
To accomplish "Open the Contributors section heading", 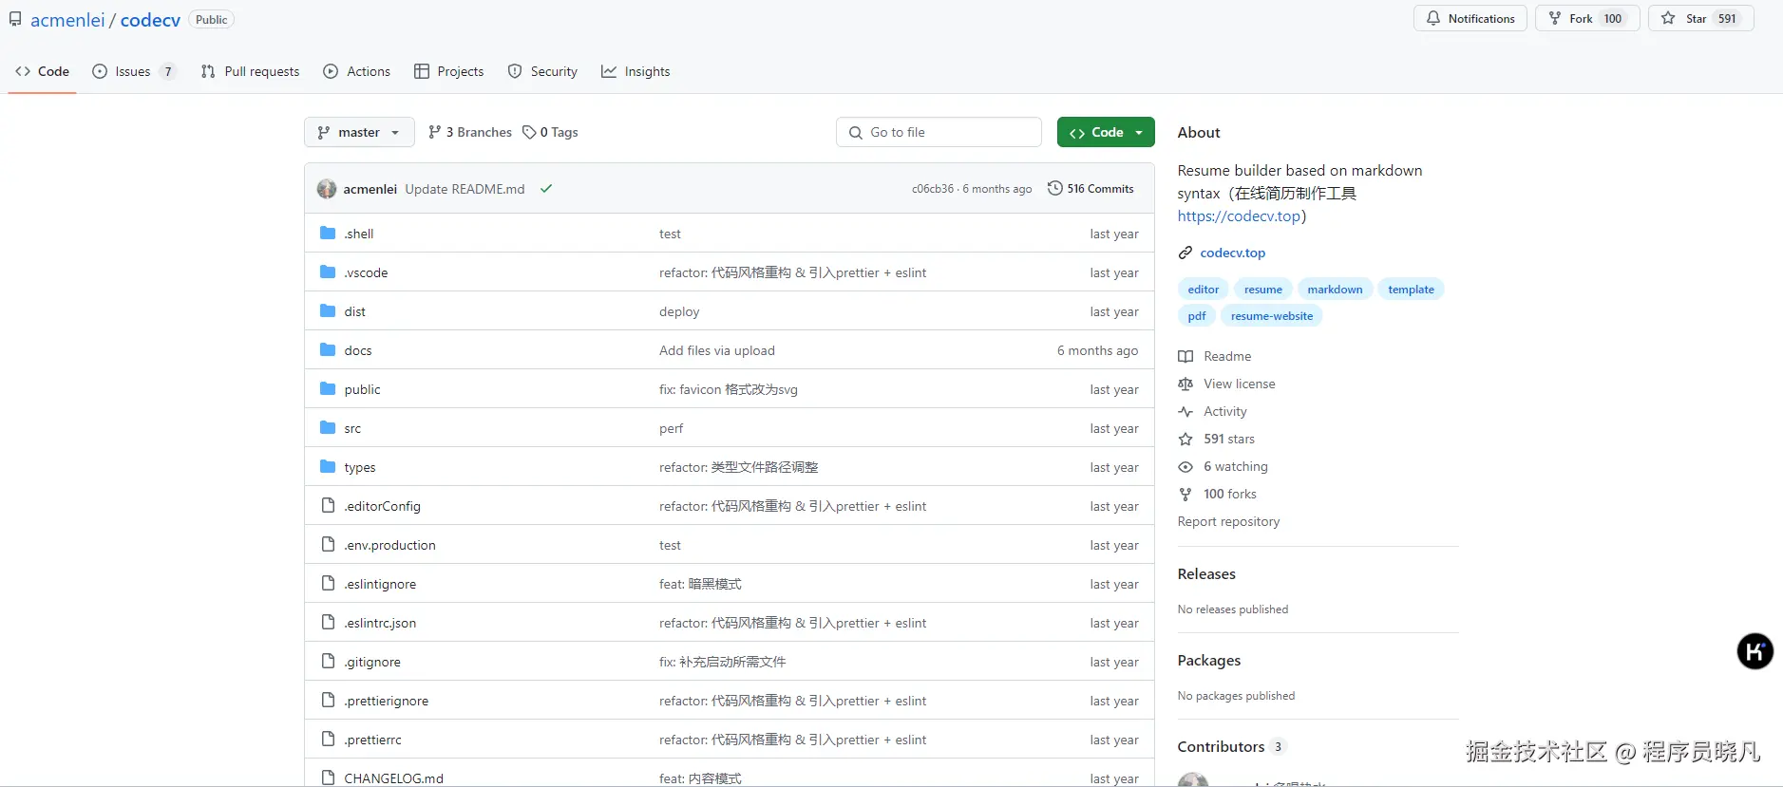I will (x=1221, y=747).
